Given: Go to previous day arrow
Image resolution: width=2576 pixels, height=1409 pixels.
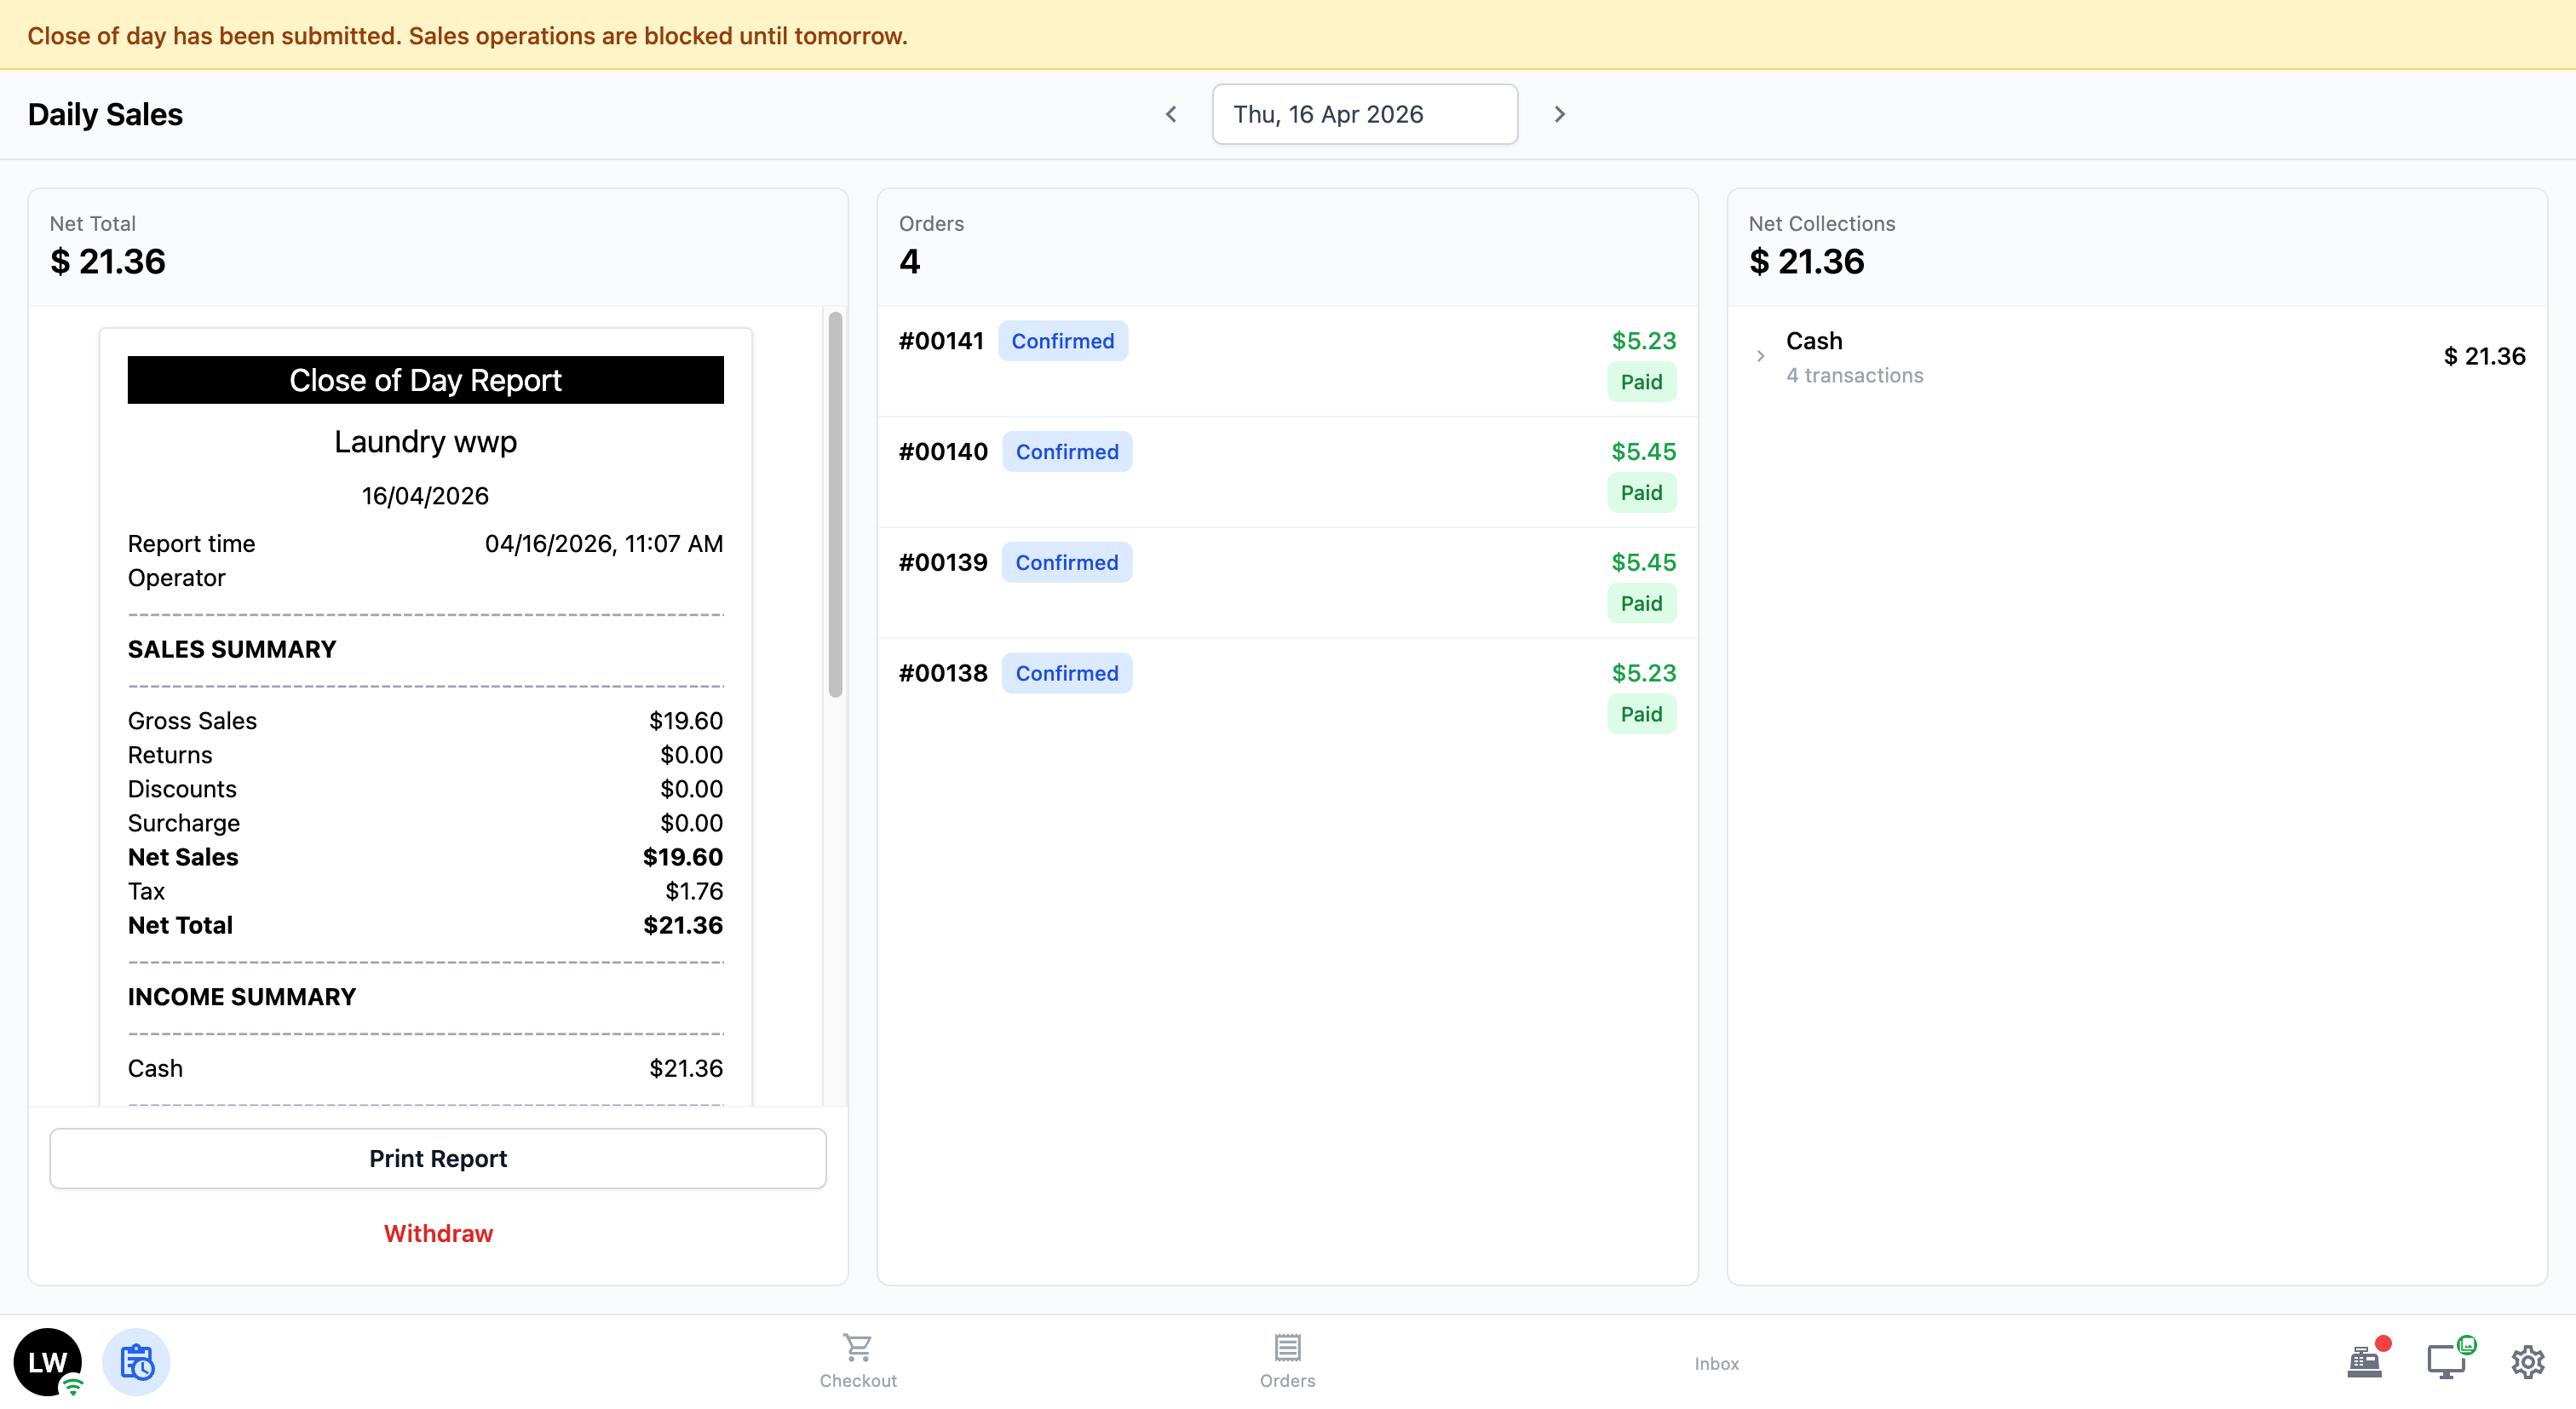Looking at the screenshot, I should click(x=1171, y=114).
